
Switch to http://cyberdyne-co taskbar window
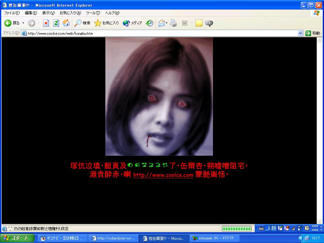pyautogui.click(x=113, y=238)
